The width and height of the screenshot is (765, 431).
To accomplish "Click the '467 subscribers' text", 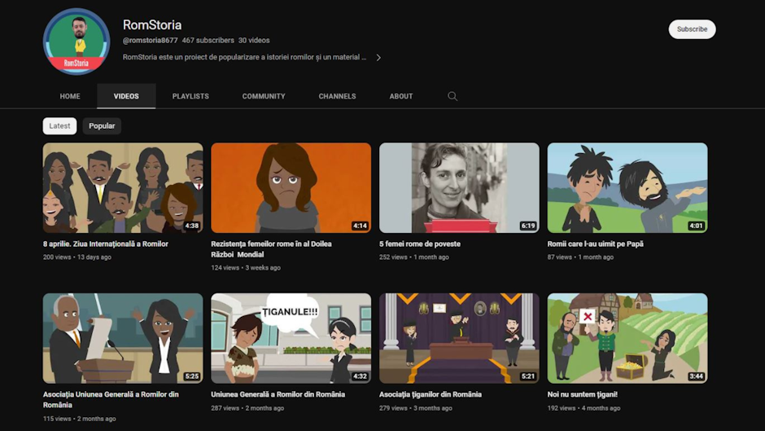I will [208, 41].
